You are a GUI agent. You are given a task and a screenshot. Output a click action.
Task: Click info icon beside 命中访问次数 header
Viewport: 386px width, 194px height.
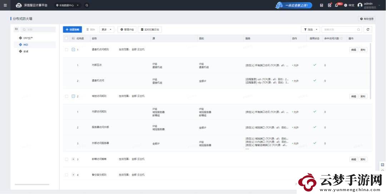[341, 38]
